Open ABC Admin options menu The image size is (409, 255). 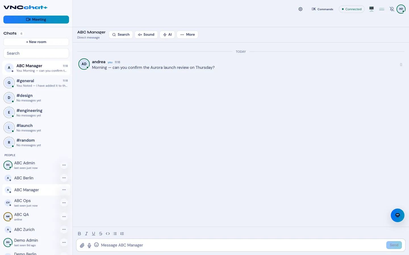tap(64, 165)
